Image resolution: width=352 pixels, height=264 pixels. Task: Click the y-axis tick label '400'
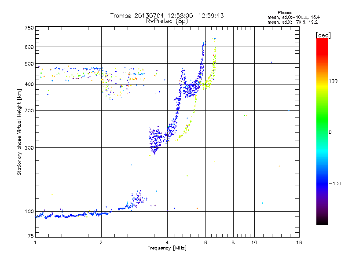click(29, 84)
